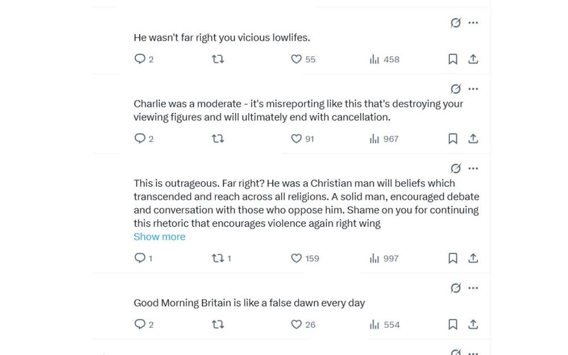Viewport: 568px width, 355px height.
Task: Toggle like on the 'Charlie was a moderate' post
Action: click(296, 139)
